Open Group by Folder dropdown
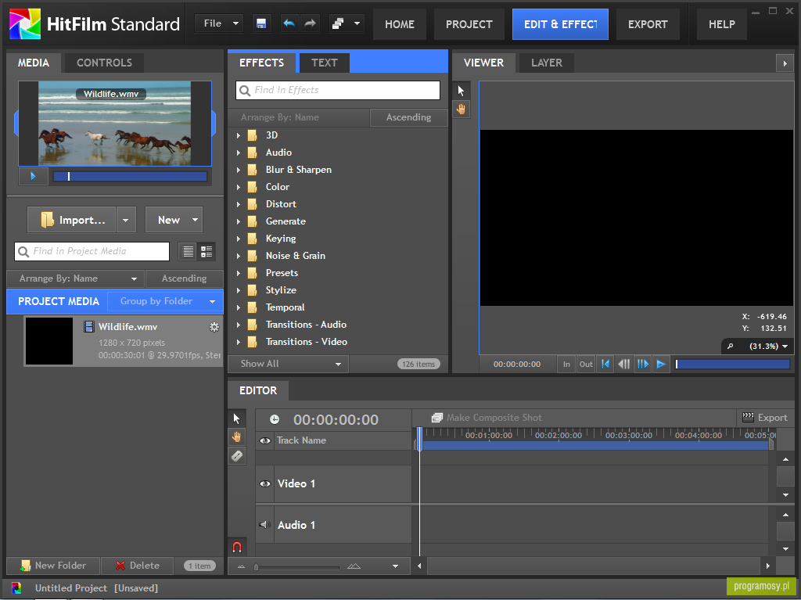The height and width of the screenshot is (600, 801). click(166, 301)
